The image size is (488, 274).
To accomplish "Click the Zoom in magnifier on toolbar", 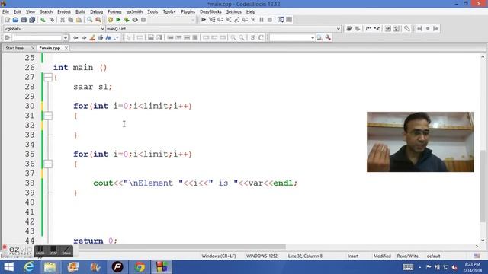I will 233,37.
